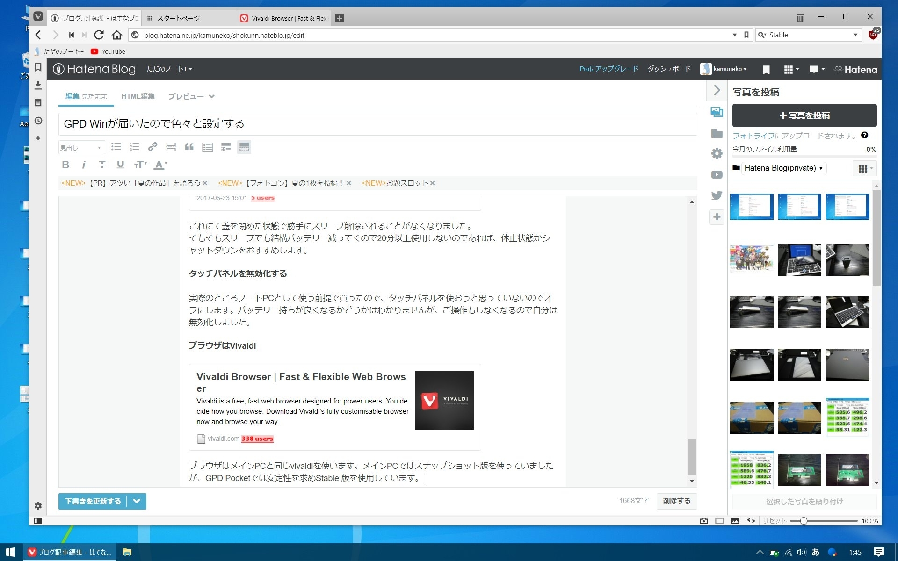Insert a blockquote from the toolbar
Screen dimensions: 898x561
pos(189,147)
